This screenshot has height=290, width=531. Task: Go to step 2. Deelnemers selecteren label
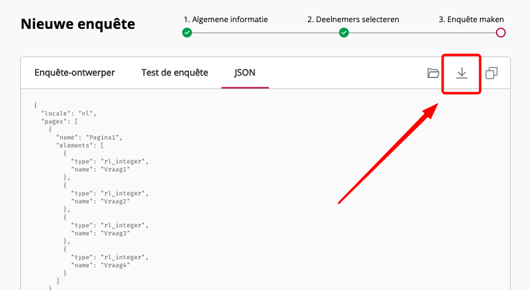coord(353,20)
